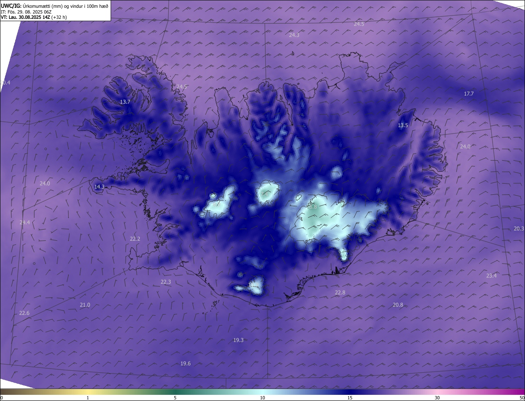Image resolution: width=525 pixels, height=401 pixels.
Task: Click the 24.3 value label on the map
Action: click(294, 35)
